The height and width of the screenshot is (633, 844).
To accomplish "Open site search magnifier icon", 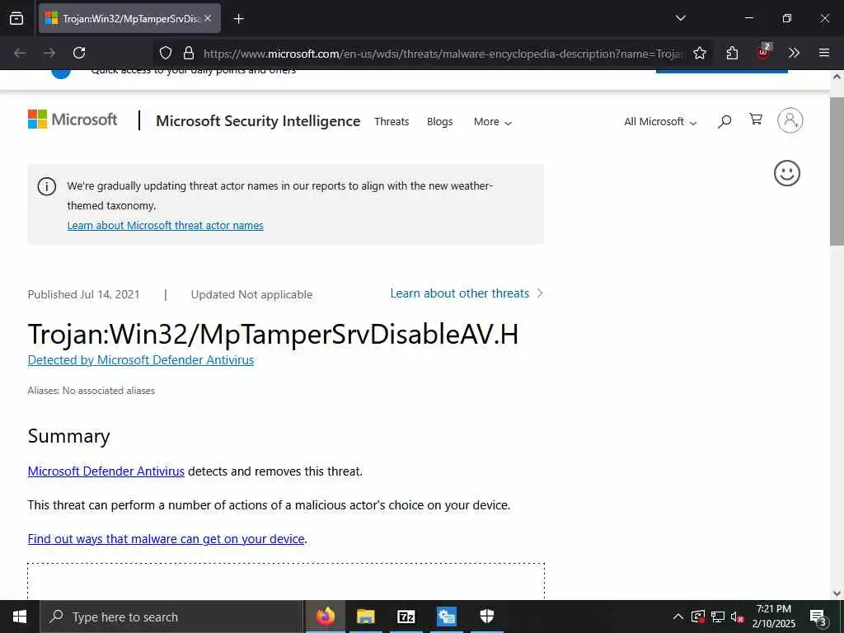I will [724, 120].
